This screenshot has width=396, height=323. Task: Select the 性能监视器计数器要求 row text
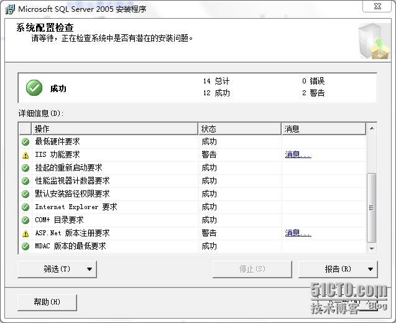pyautogui.click(x=73, y=180)
